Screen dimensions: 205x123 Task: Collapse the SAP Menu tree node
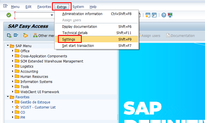8,46
